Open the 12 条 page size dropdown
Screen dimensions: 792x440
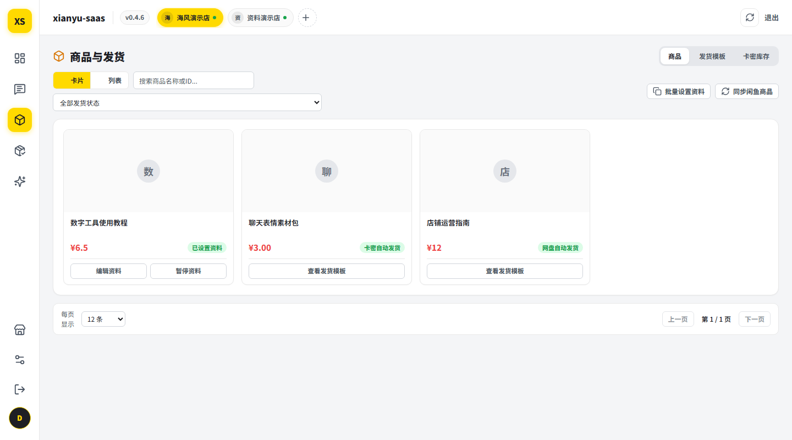click(x=103, y=319)
